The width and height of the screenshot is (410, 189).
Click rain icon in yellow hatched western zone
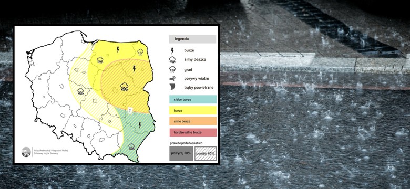click(80, 91)
